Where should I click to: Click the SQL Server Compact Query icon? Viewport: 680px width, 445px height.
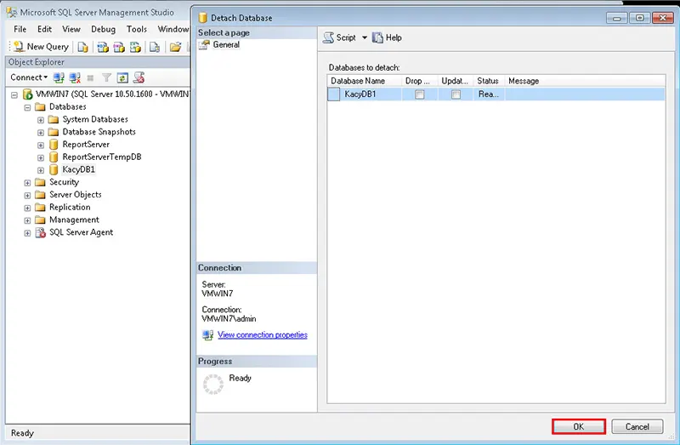coord(155,47)
